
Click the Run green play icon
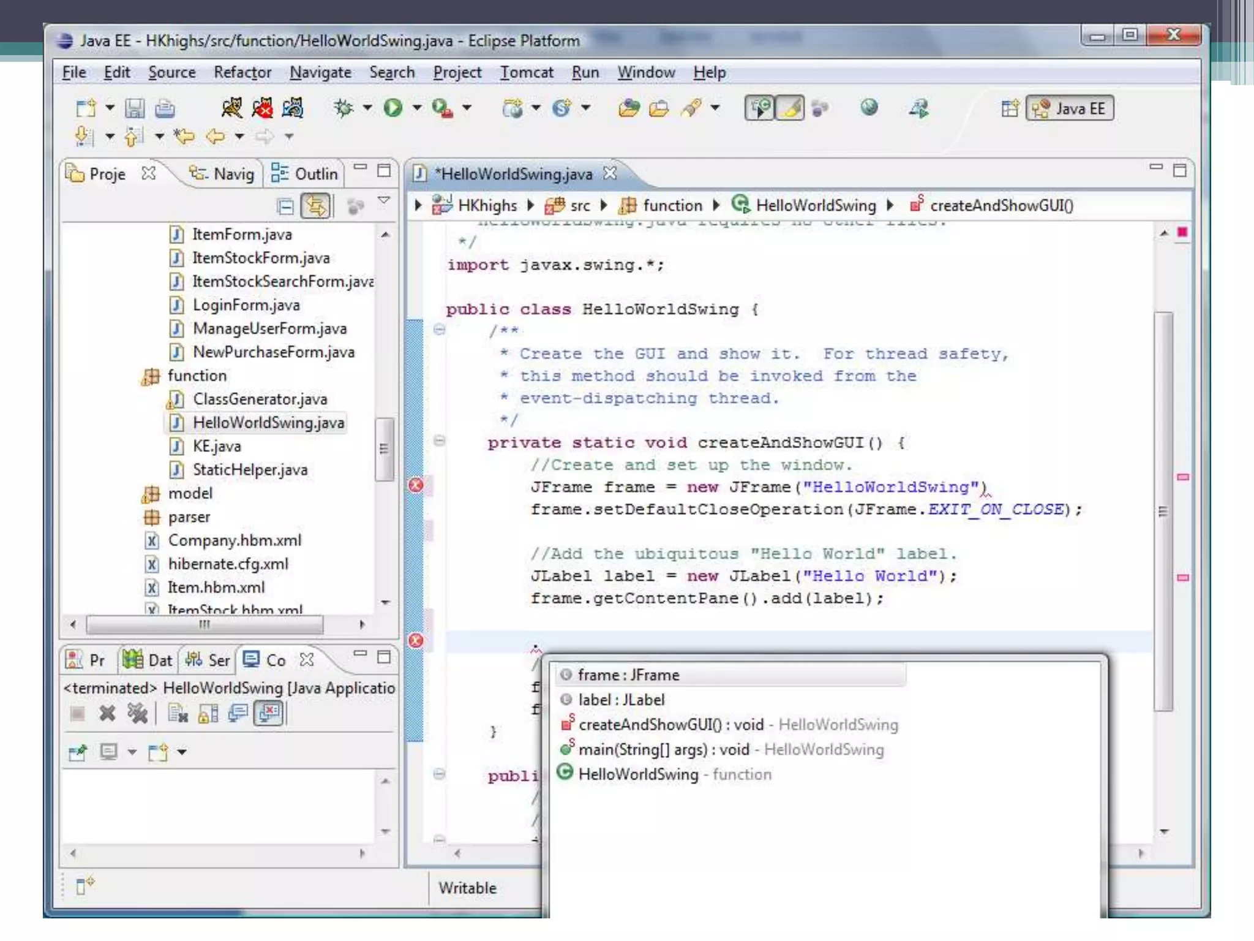tap(392, 108)
